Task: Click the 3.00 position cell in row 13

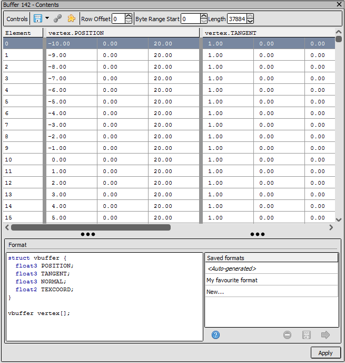Action: coord(72,195)
